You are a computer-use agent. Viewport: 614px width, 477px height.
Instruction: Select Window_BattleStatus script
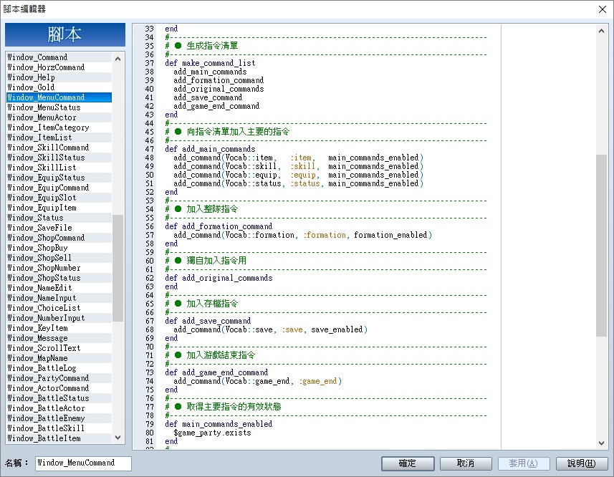(x=59, y=398)
